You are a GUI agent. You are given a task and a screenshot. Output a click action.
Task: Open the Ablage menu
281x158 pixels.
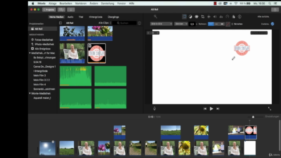pyautogui.click(x=53, y=4)
